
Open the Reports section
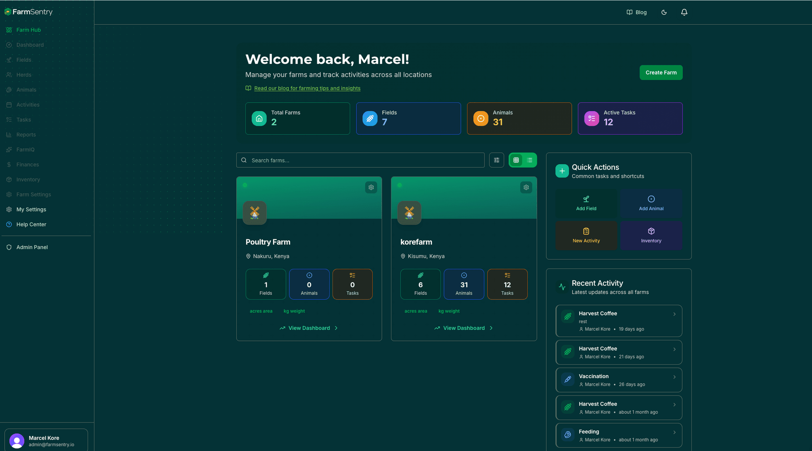26,134
